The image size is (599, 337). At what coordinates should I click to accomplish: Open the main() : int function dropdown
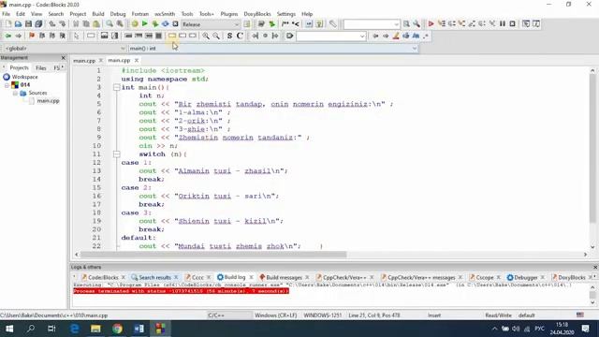click(x=272, y=49)
